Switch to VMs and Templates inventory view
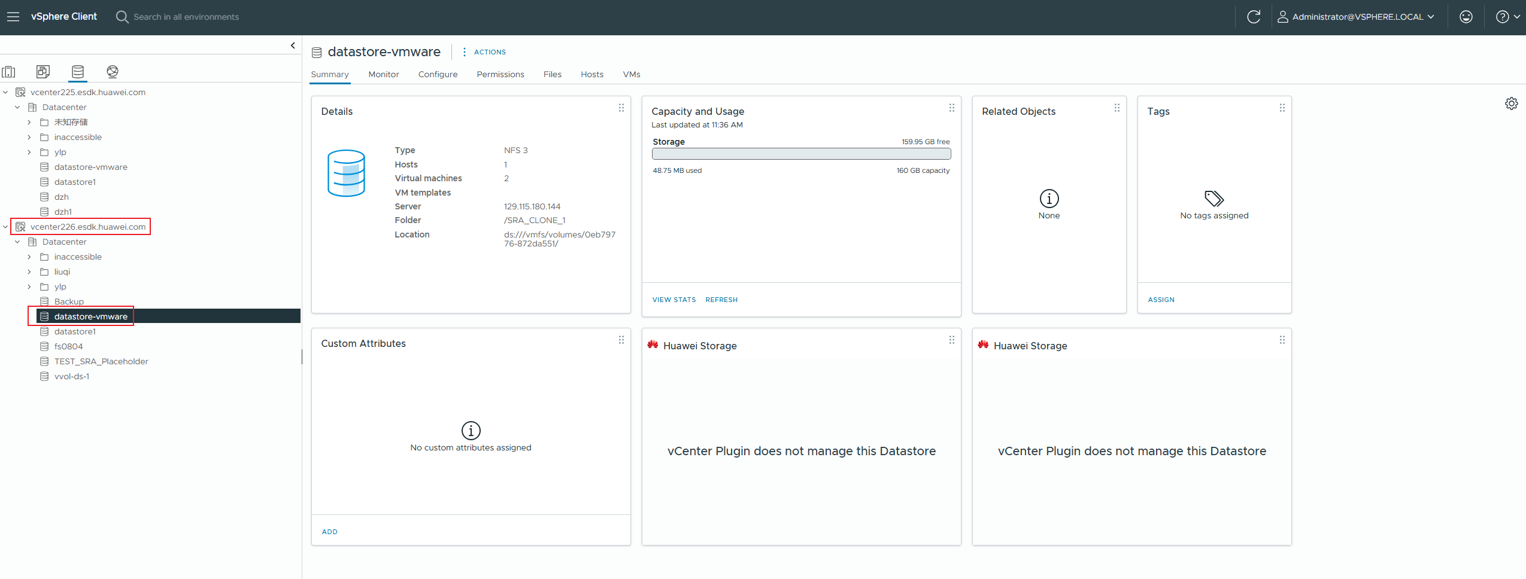1526x579 pixels. (x=43, y=72)
